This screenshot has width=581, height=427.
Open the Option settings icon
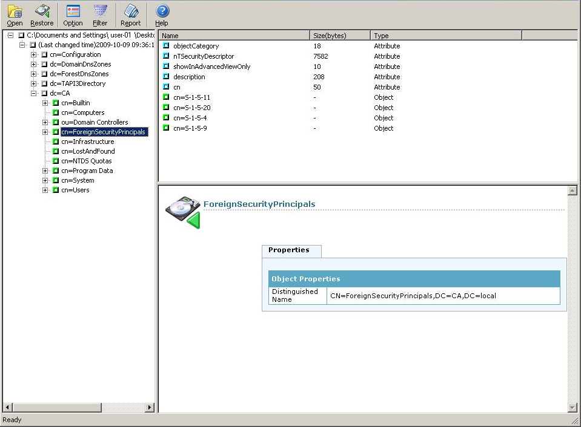pyautogui.click(x=72, y=15)
